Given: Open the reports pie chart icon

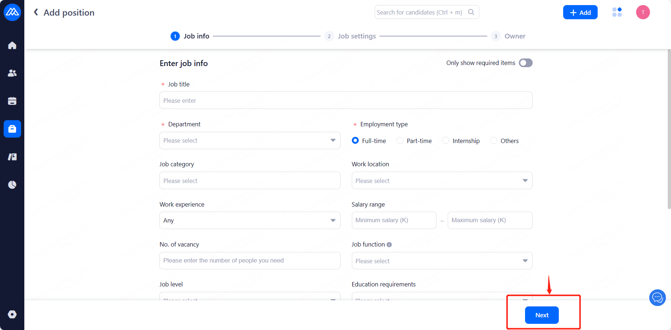Looking at the screenshot, I should [12, 185].
